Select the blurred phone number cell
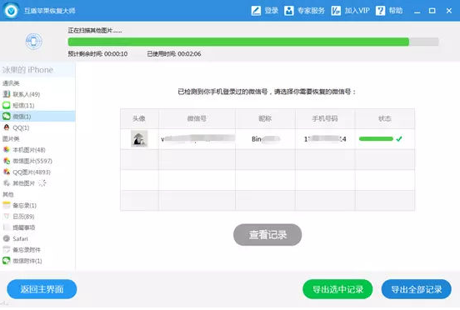460x310 pixels. (325, 139)
